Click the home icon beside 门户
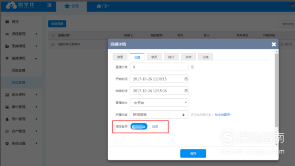295x166 pixels. coord(99,6)
